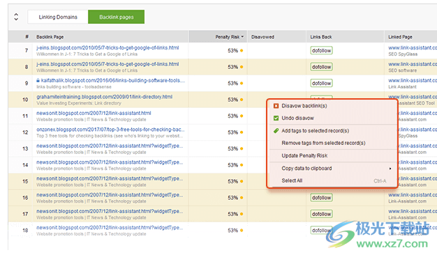Click orange penalty risk dot in row 10
The height and width of the screenshot is (255, 437).
coord(242,100)
